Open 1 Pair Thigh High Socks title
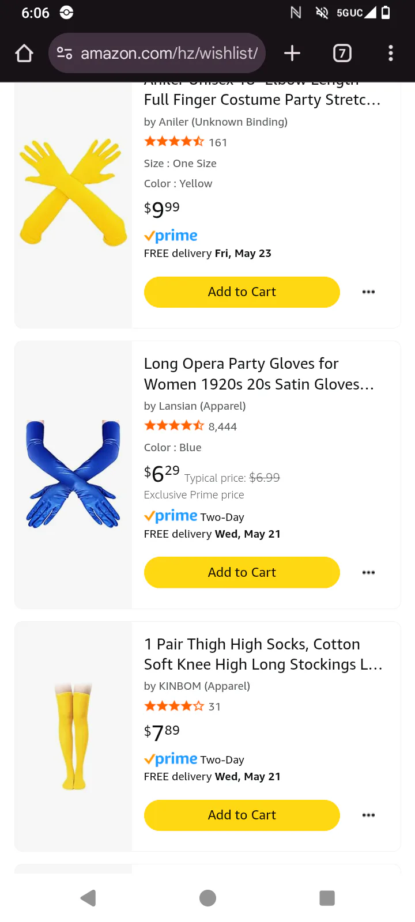 point(263,654)
